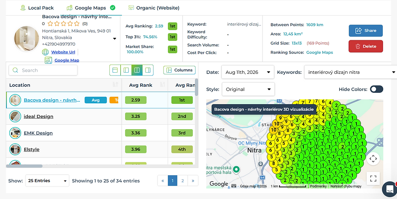Image resolution: width=397 pixels, height=199 pixels.
Task: Click the Bacova design profile photo
Action: point(26,39)
